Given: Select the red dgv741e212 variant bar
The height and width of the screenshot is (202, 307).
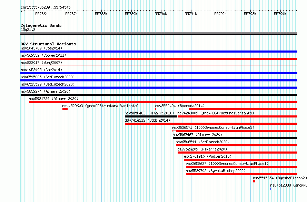Looking at the screenshot, I should coord(211,124).
